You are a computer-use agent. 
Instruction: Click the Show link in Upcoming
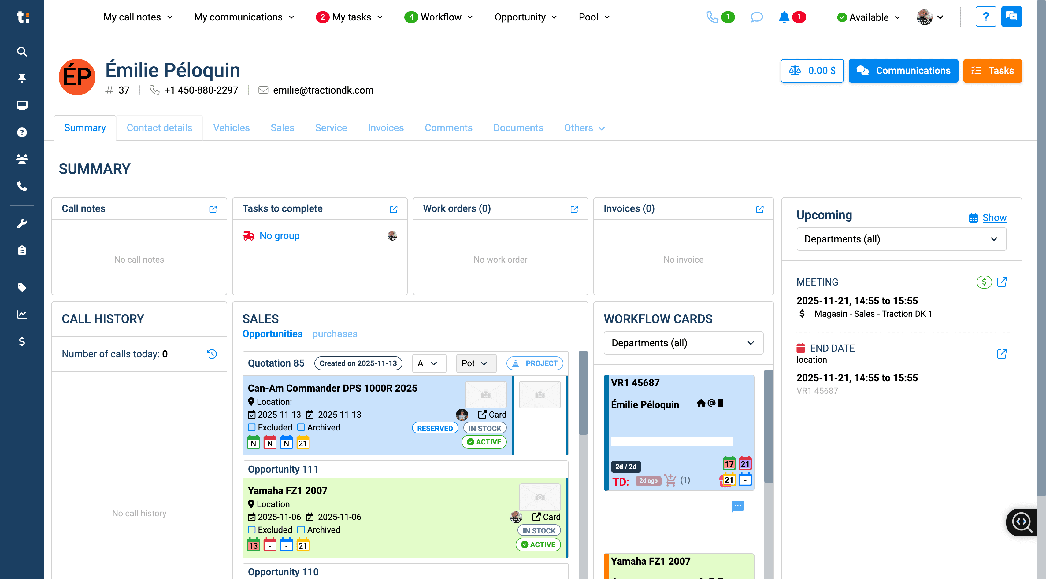pyautogui.click(x=994, y=217)
